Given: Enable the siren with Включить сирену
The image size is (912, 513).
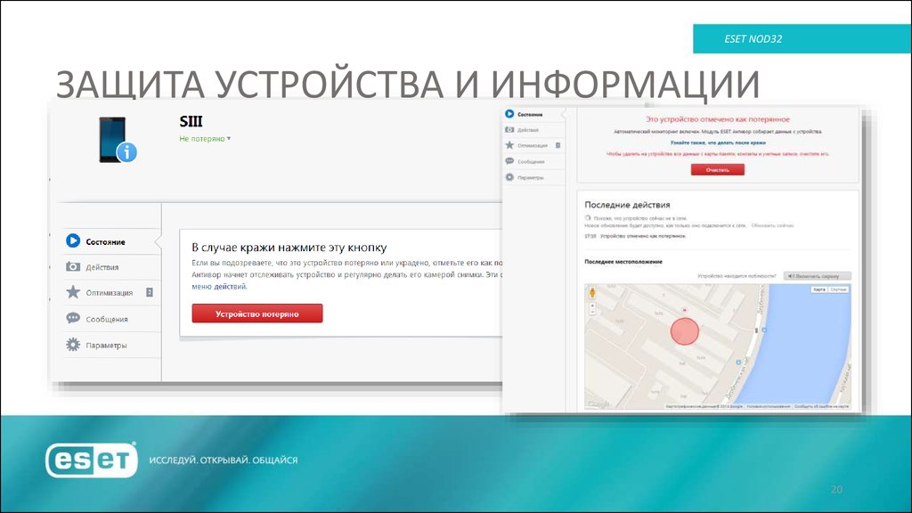Looking at the screenshot, I should click(815, 276).
